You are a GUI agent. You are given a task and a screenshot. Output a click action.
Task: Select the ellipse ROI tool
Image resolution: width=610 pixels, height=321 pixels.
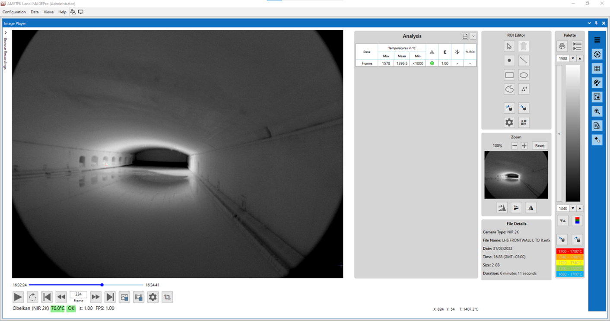pyautogui.click(x=524, y=75)
